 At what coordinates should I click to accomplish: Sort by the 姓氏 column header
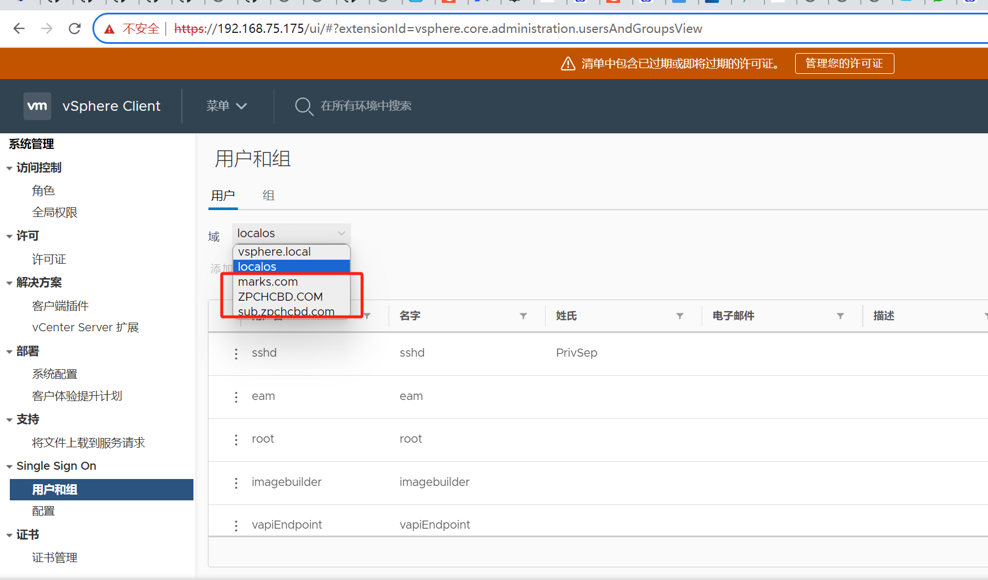click(x=566, y=316)
